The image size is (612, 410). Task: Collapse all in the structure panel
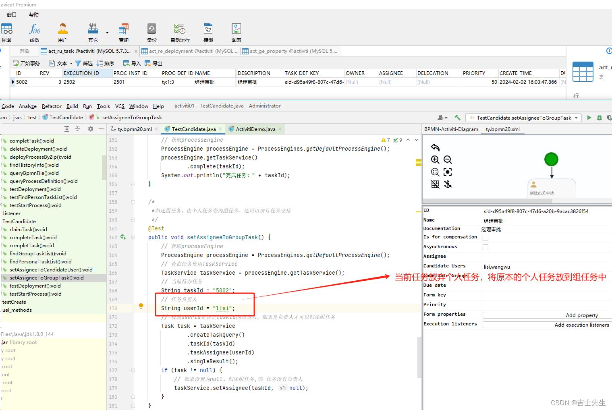(77, 129)
